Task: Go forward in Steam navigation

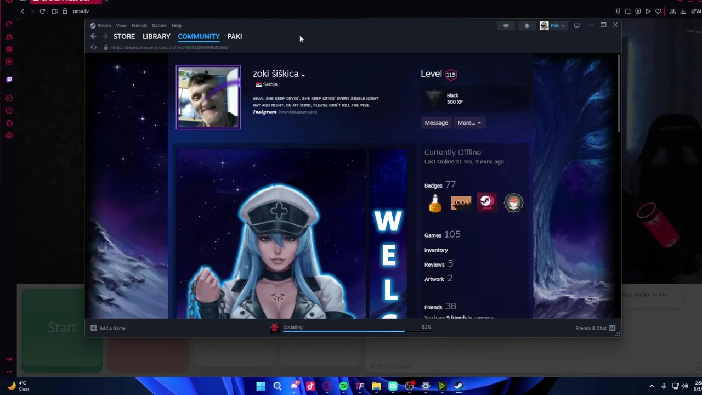Action: (105, 36)
